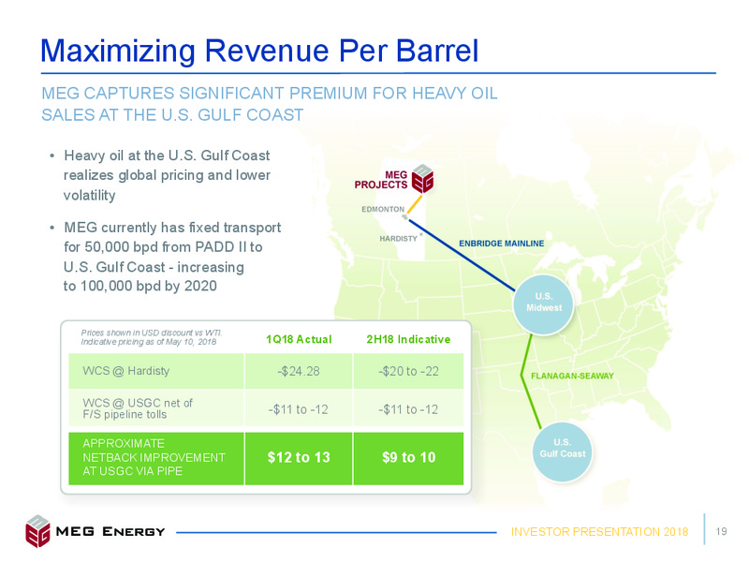Click the "ENBRIDGE MAINLINE" pipeline label

tap(502, 244)
